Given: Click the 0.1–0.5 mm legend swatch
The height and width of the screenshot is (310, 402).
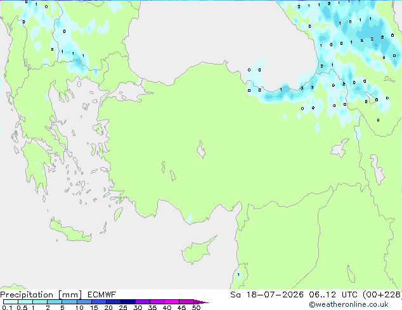Looking at the screenshot, I should pyautogui.click(x=11, y=302).
